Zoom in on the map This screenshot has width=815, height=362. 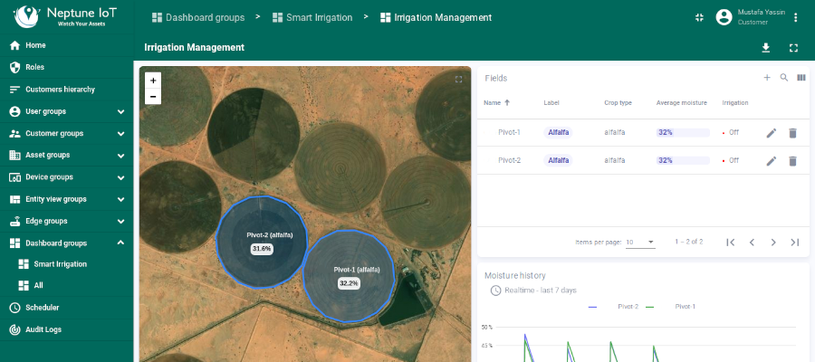click(x=153, y=81)
